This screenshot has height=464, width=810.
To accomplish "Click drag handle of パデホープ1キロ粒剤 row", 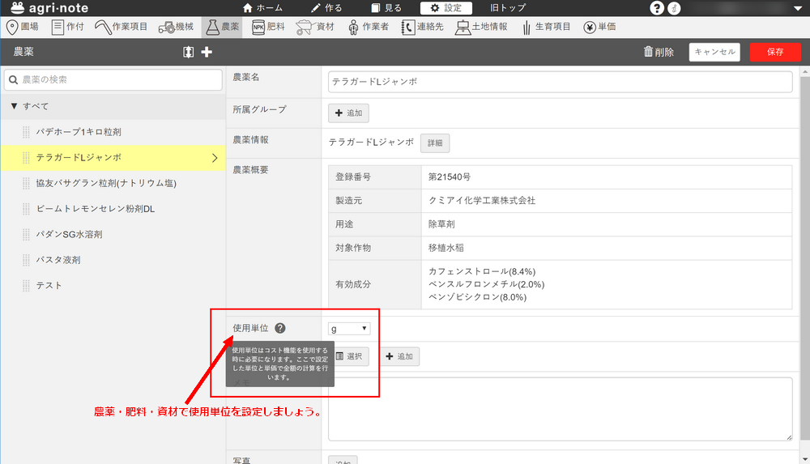I will pos(26,132).
